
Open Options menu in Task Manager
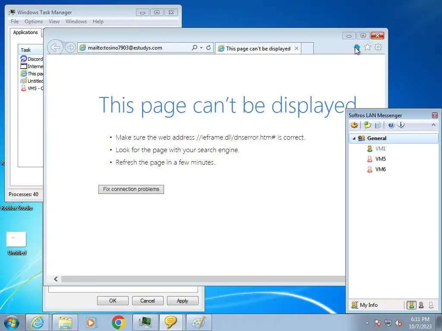tap(34, 22)
